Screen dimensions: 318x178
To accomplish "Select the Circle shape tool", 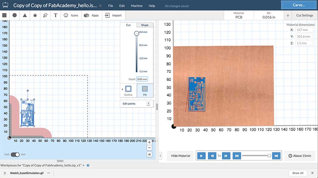I will click(15, 15).
